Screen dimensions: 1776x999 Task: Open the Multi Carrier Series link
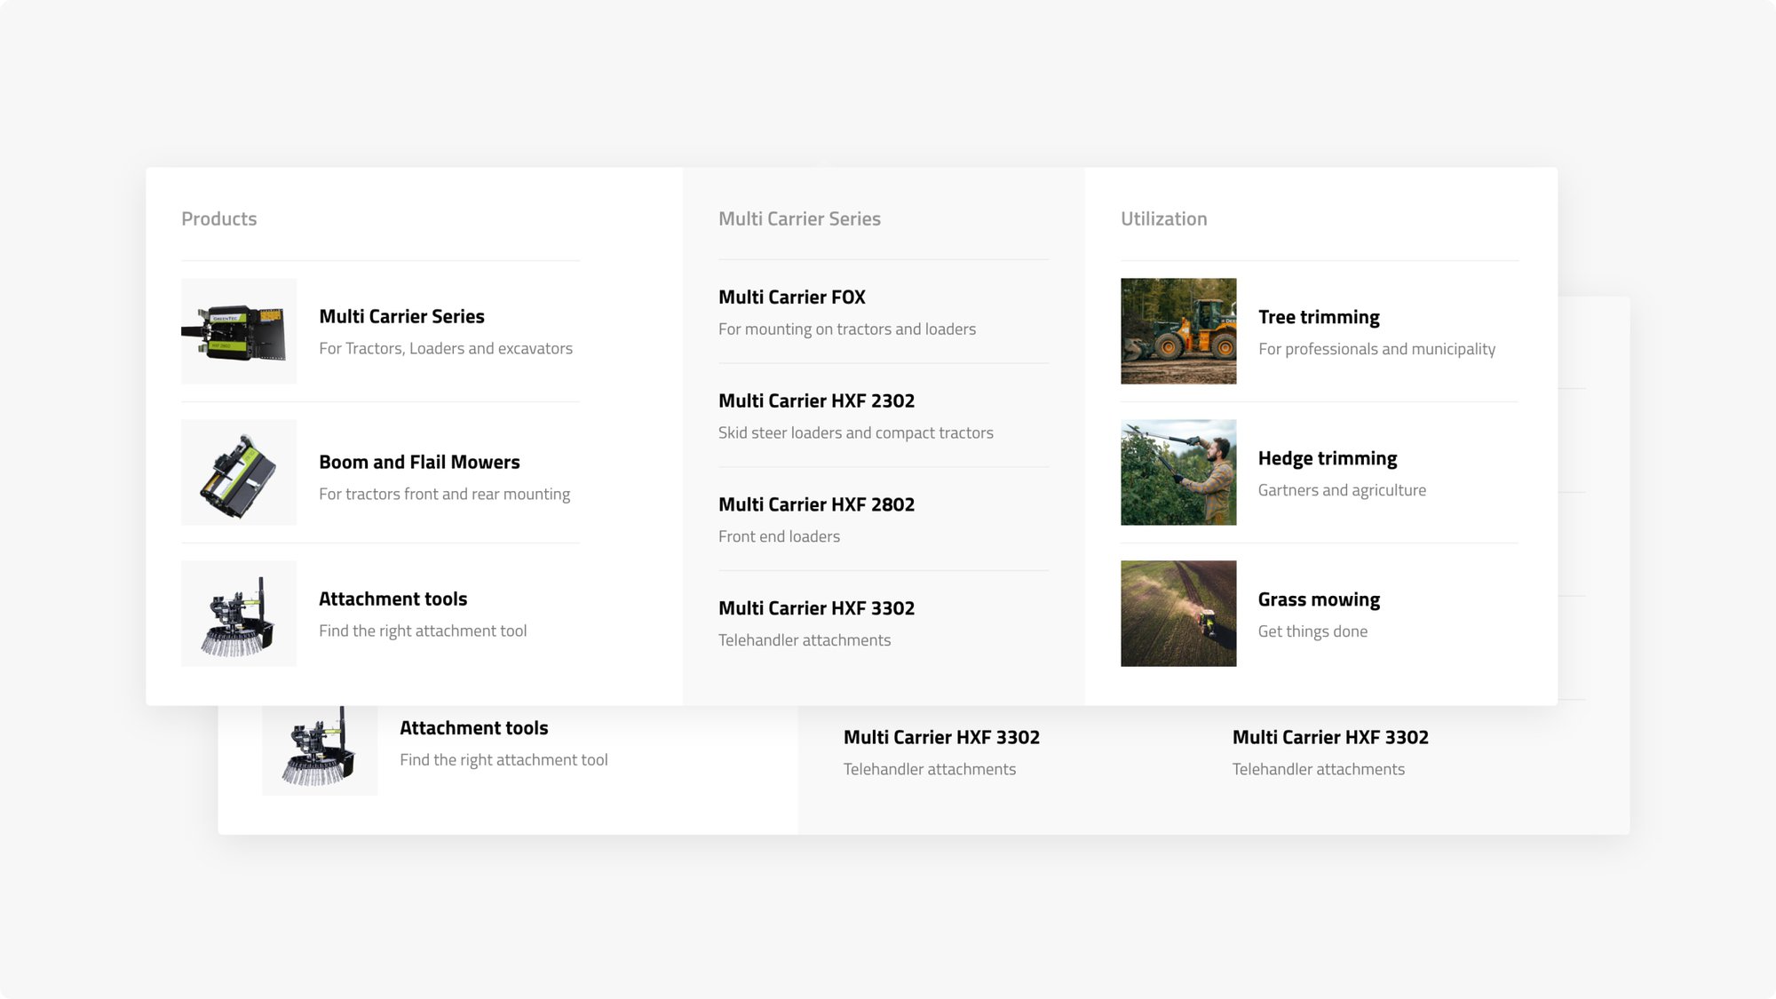[401, 317]
